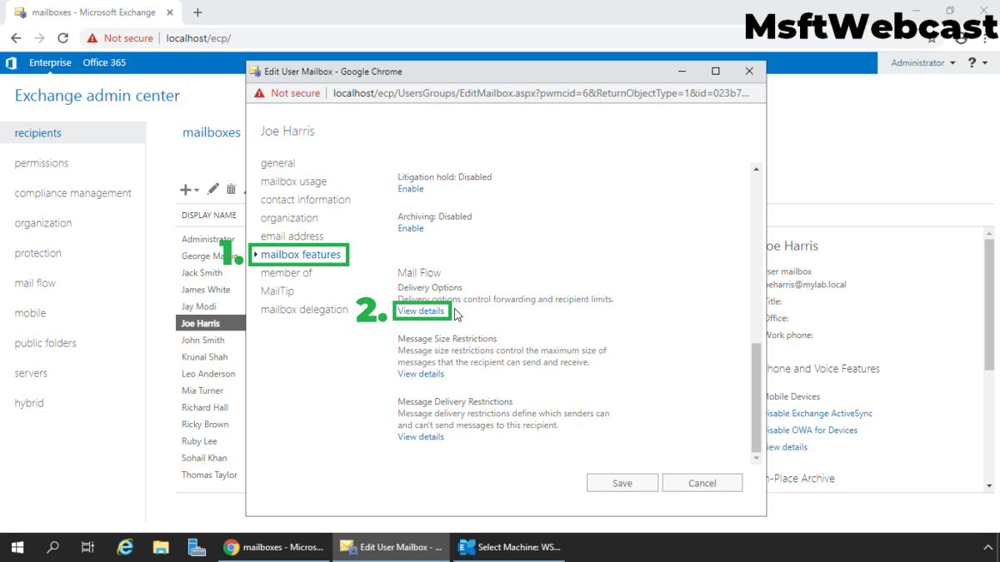Select mail flow in the left navigation
Viewport: 1000px width, 562px height.
click(x=34, y=282)
